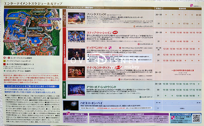204x126 pixels.
Task: Click the circle icon beside ハンガーステージ
Action: (x=140, y=97)
